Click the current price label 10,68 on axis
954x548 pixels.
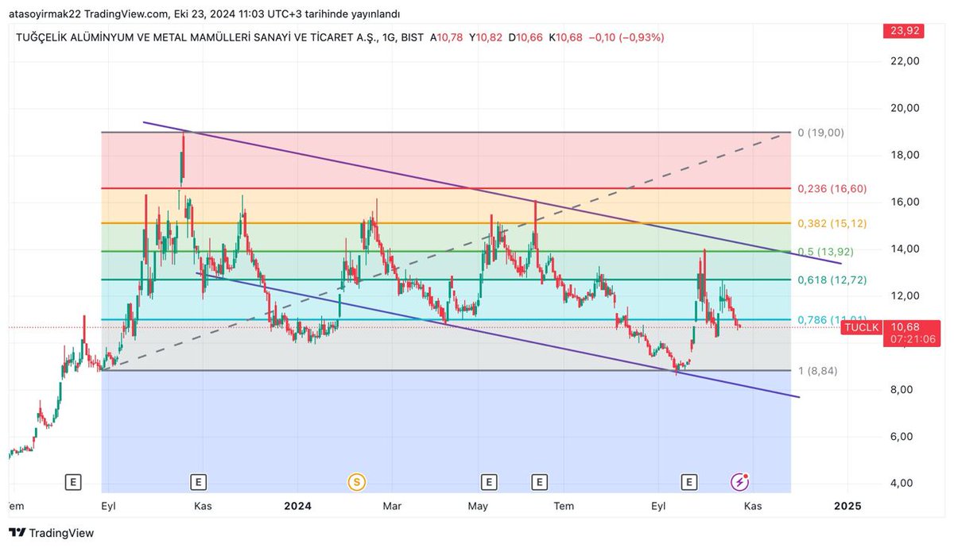905,327
